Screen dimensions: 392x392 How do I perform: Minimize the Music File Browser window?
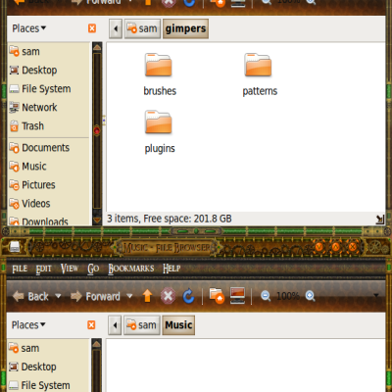pyautogui.click(x=319, y=247)
